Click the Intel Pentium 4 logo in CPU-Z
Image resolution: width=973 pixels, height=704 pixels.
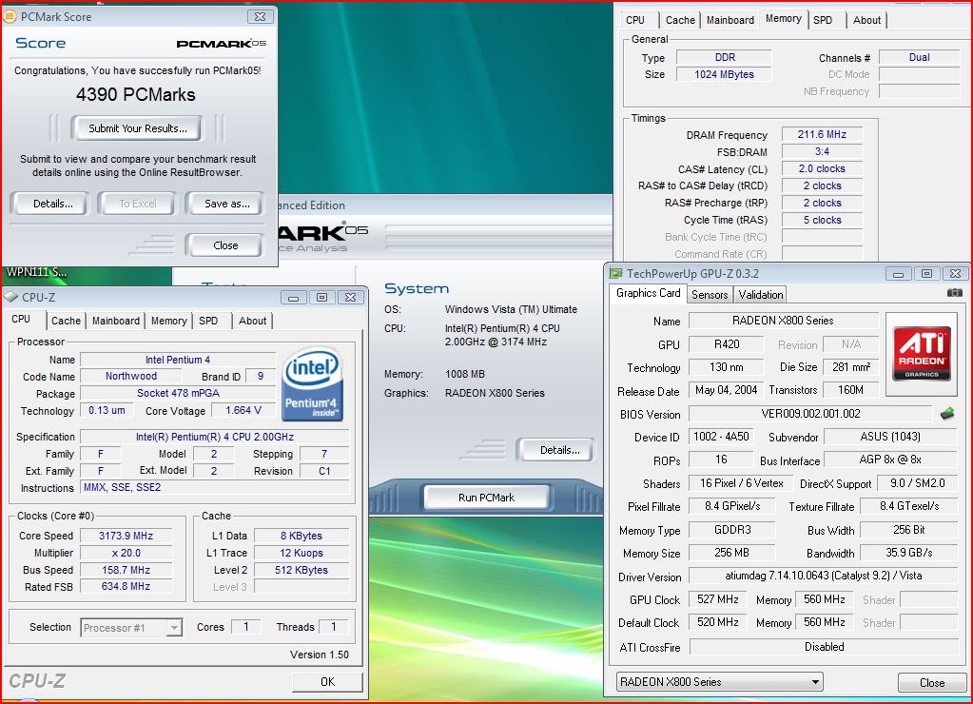click(312, 384)
